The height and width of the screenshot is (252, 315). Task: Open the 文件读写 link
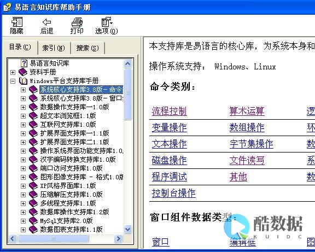pos(247,160)
